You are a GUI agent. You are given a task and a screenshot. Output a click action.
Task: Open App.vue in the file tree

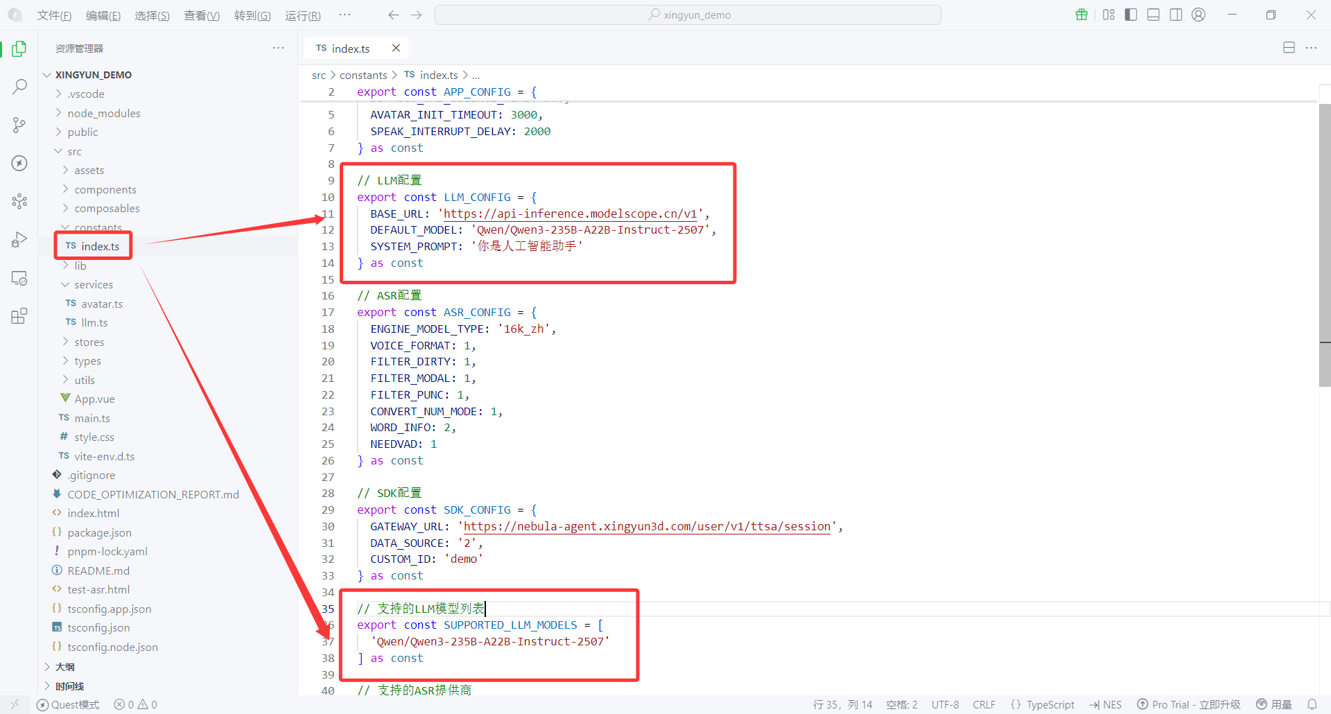tap(94, 399)
